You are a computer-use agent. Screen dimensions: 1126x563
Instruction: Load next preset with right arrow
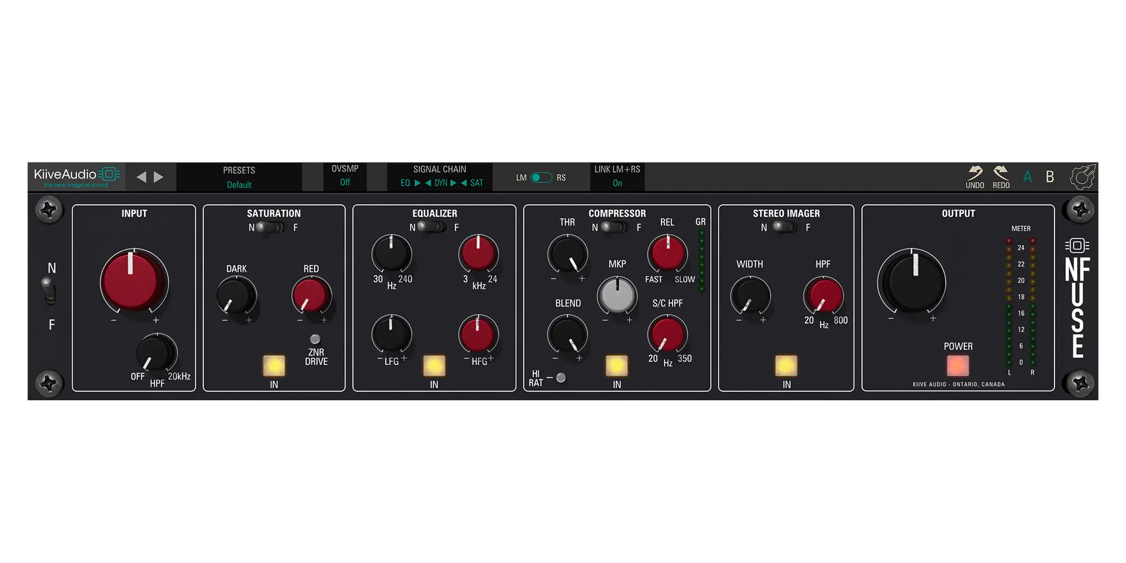pyautogui.click(x=158, y=176)
